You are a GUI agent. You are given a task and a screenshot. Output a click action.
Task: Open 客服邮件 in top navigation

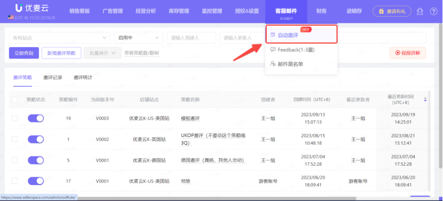pos(286,11)
